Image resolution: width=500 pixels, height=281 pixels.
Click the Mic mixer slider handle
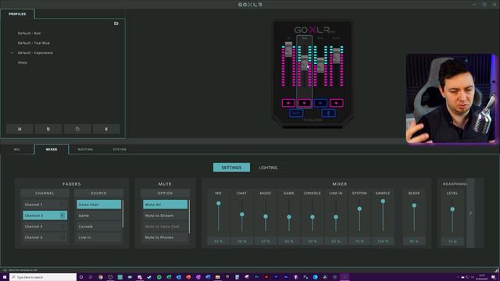click(x=219, y=203)
